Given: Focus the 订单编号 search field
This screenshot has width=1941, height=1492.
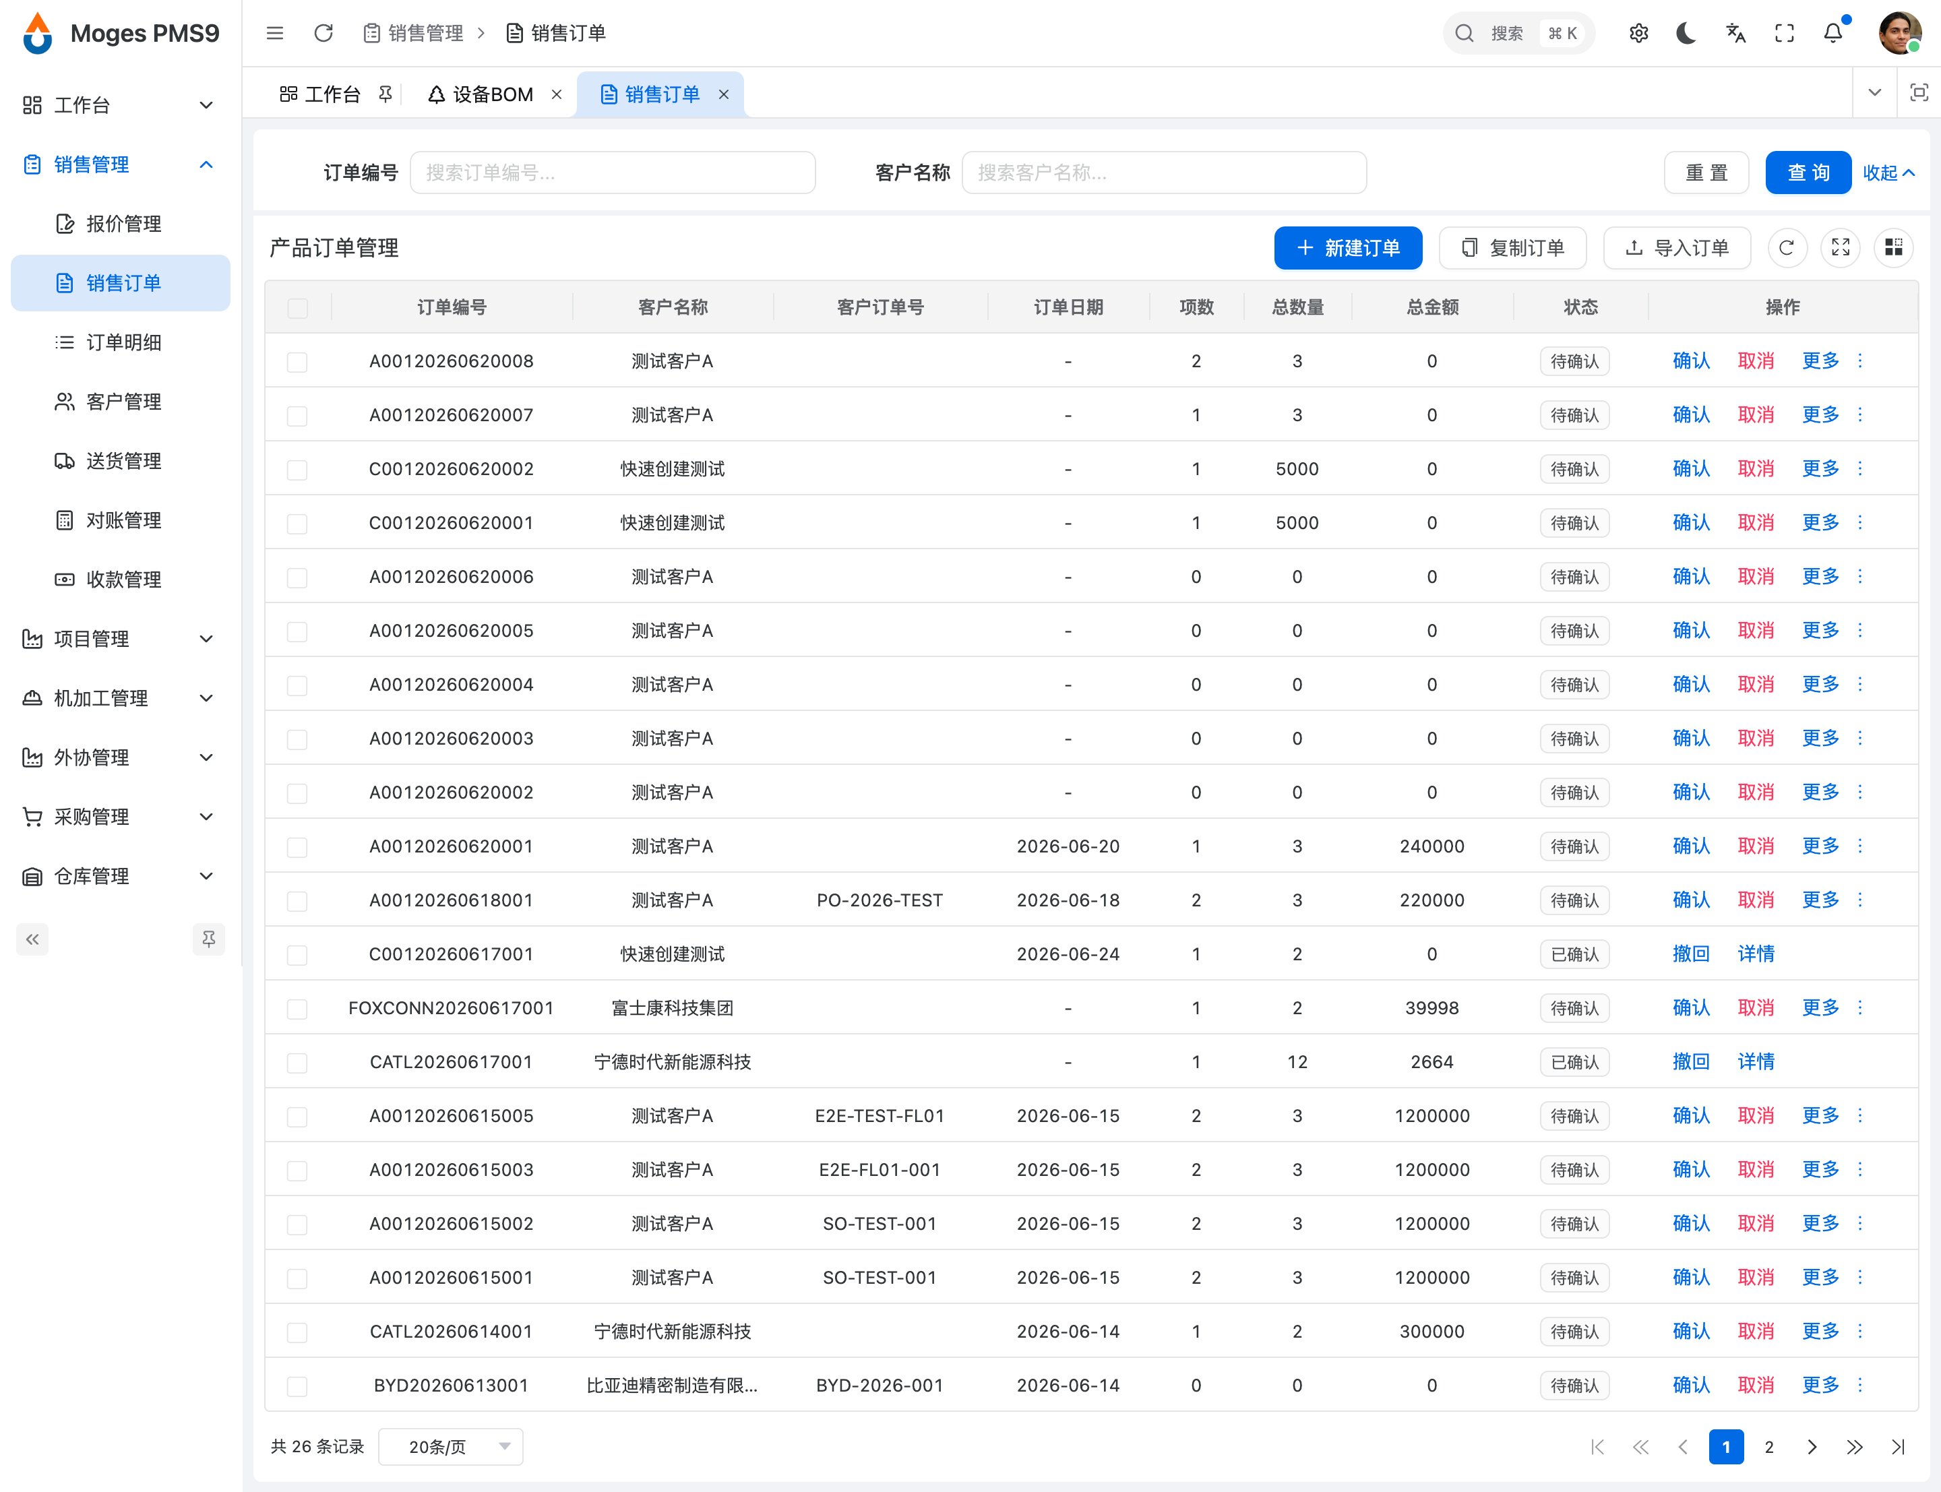Looking at the screenshot, I should (x=613, y=173).
